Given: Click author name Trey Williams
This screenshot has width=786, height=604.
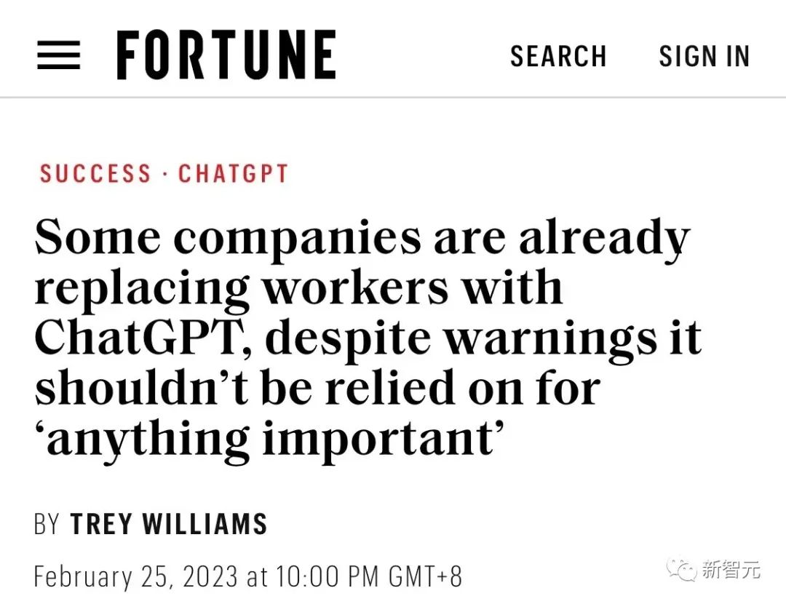Looking at the screenshot, I should pyautogui.click(x=169, y=524).
